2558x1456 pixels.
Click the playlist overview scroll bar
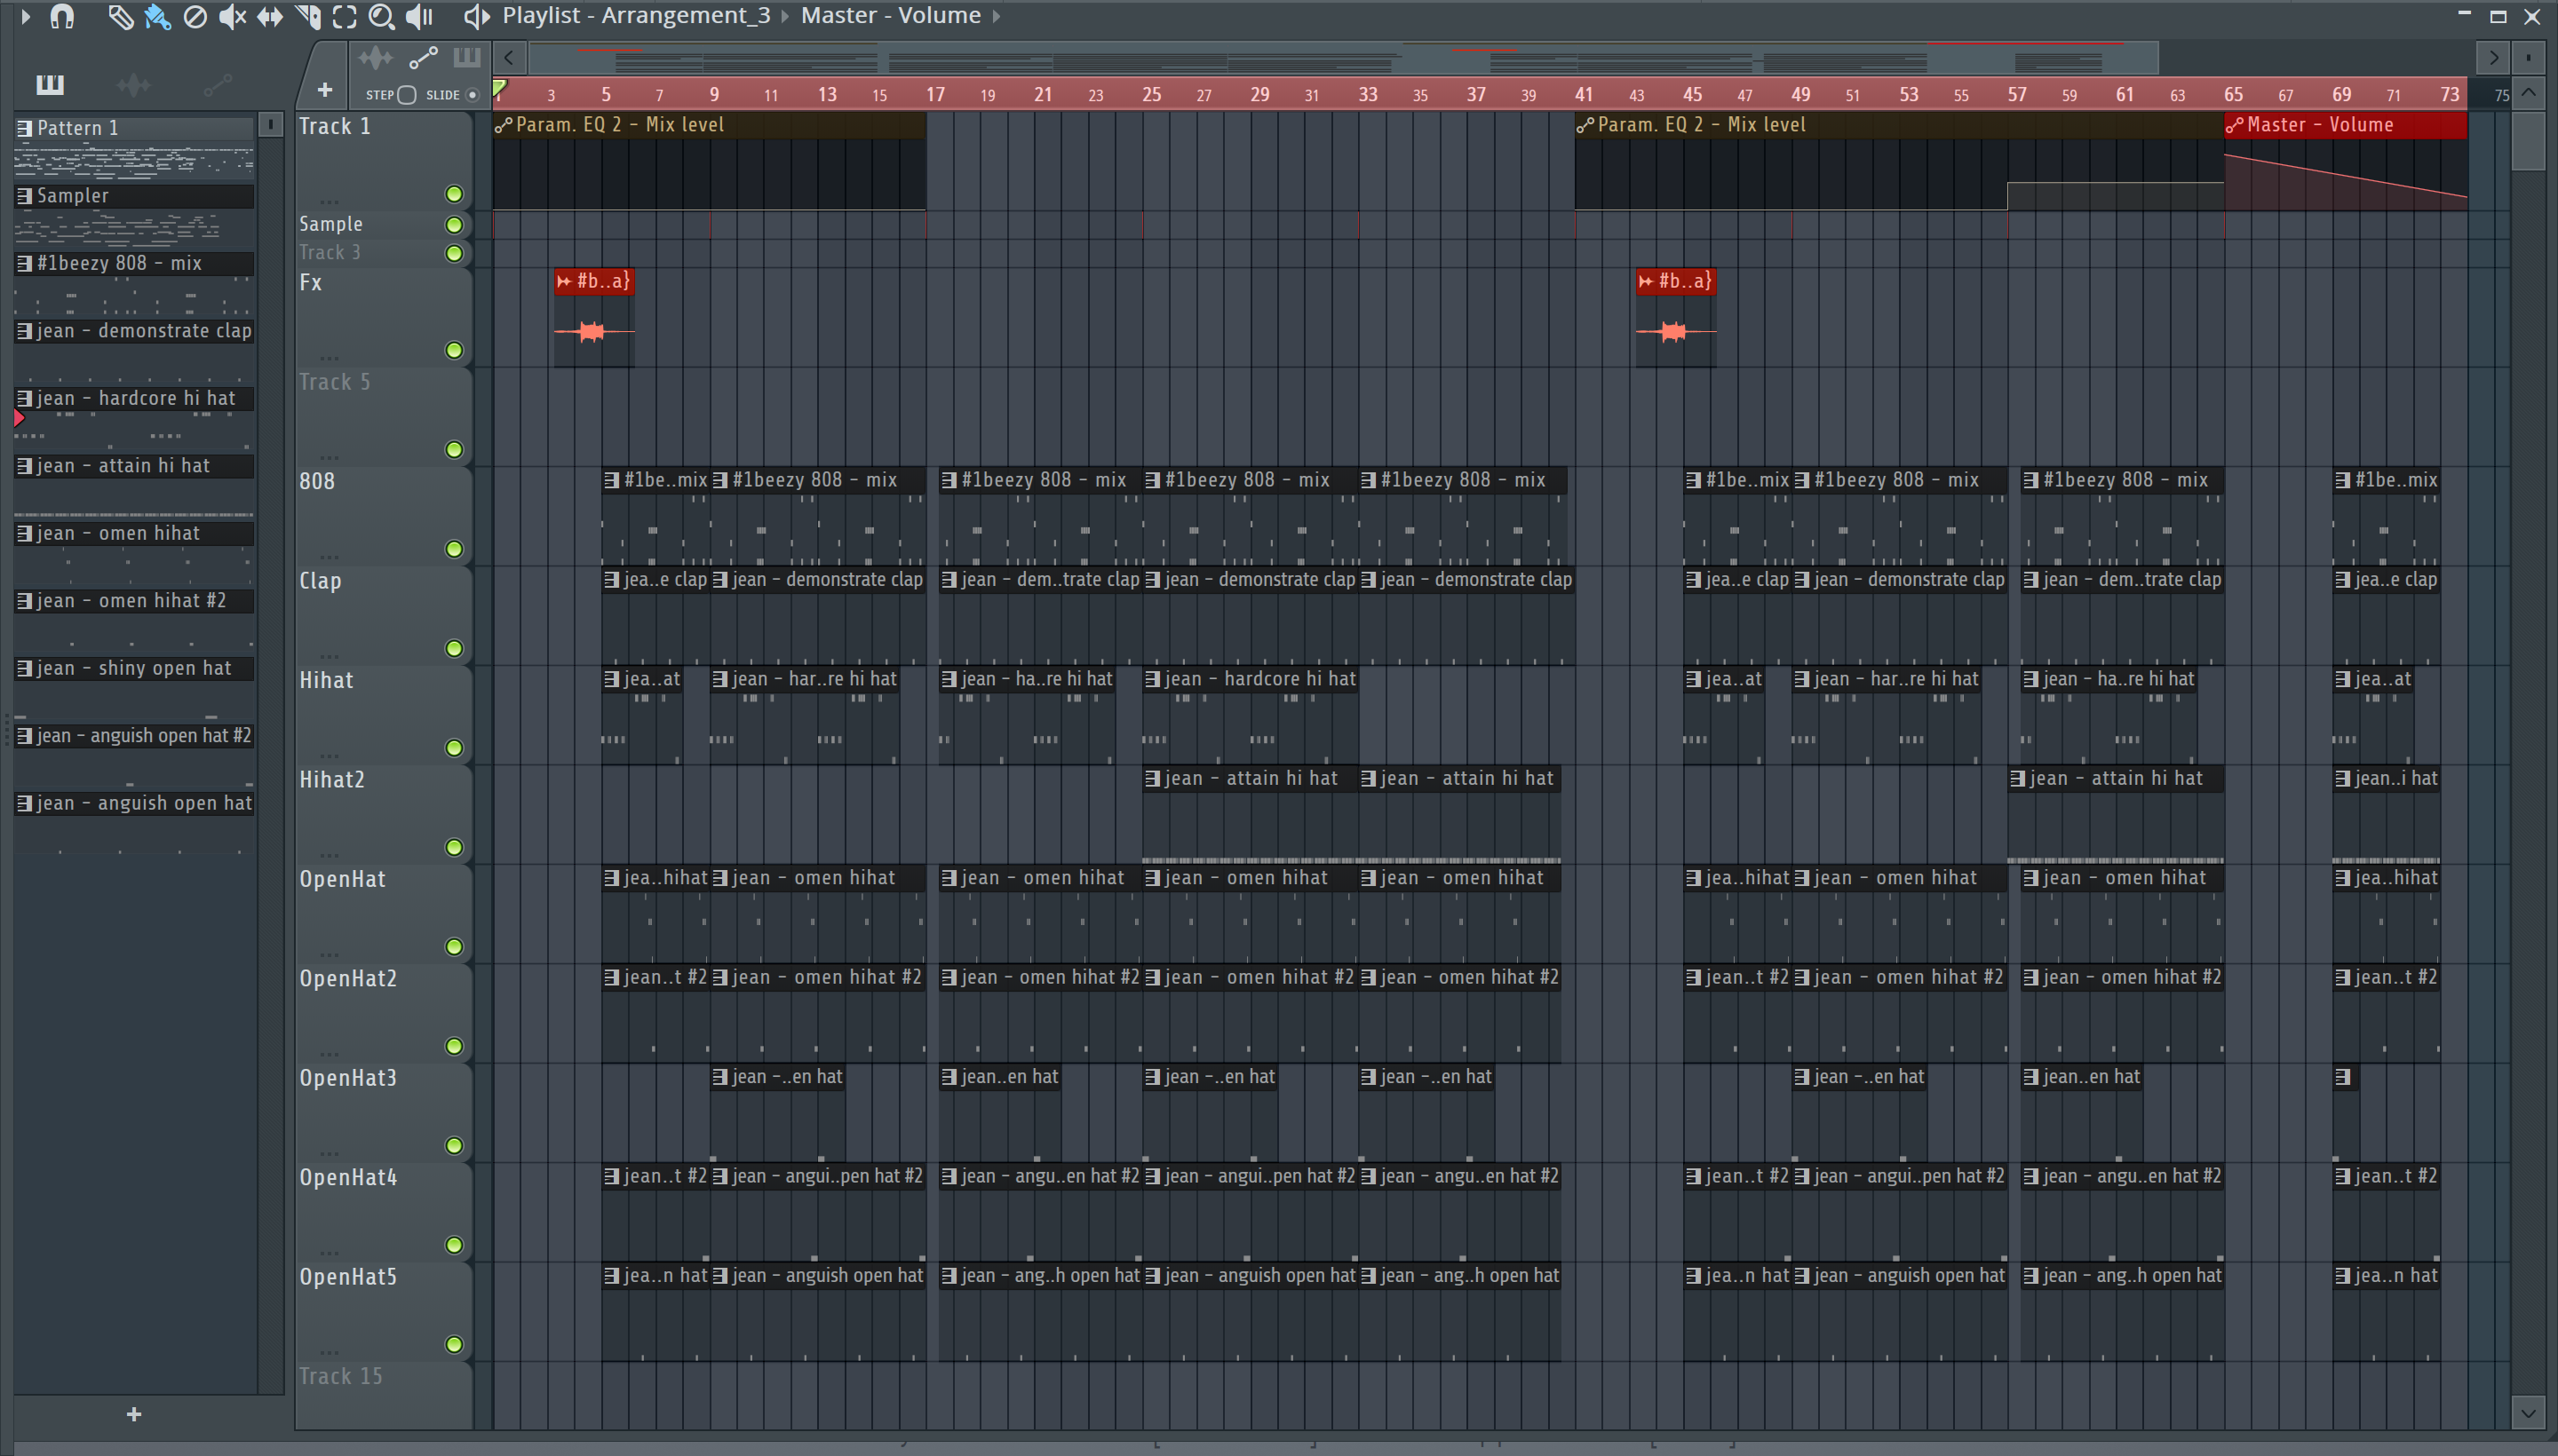point(1344,58)
